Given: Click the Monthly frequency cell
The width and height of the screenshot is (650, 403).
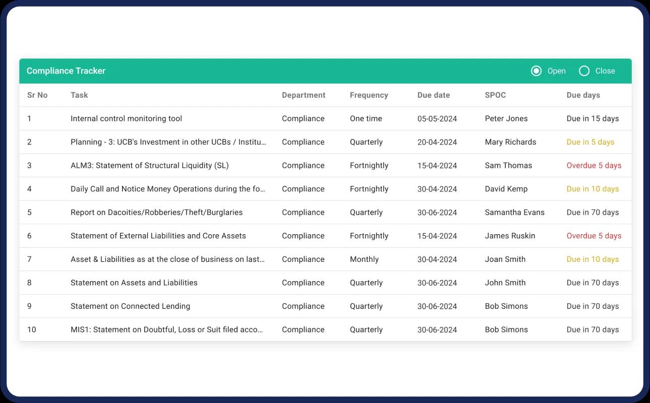Looking at the screenshot, I should coord(364,259).
